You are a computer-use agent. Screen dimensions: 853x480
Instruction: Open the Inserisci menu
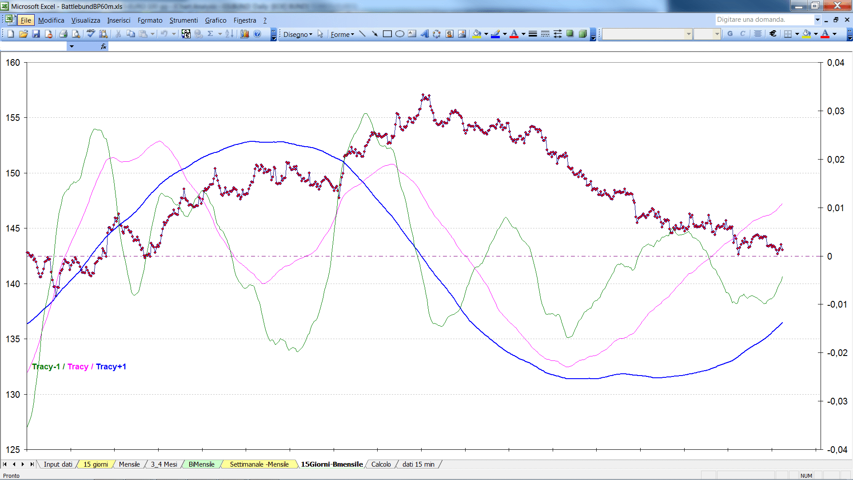pyautogui.click(x=119, y=20)
